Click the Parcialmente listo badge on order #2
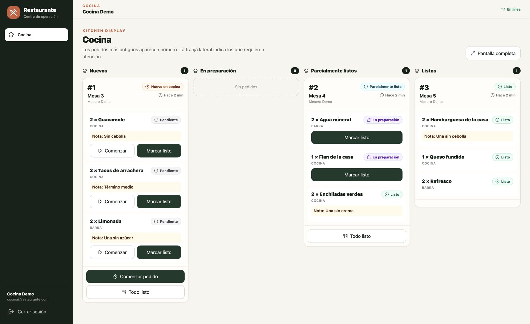 point(383,87)
